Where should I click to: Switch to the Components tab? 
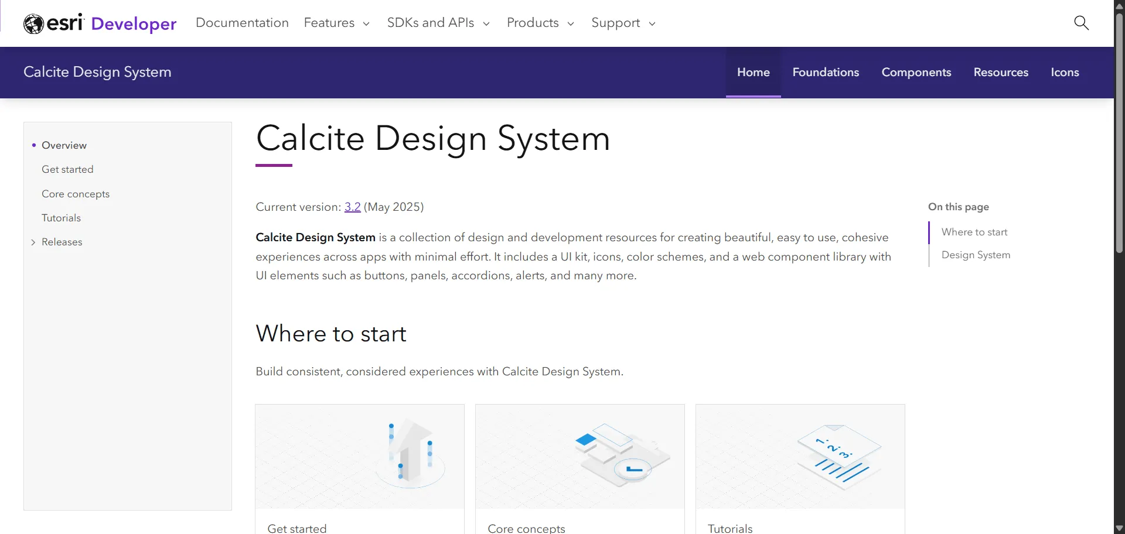tap(916, 72)
